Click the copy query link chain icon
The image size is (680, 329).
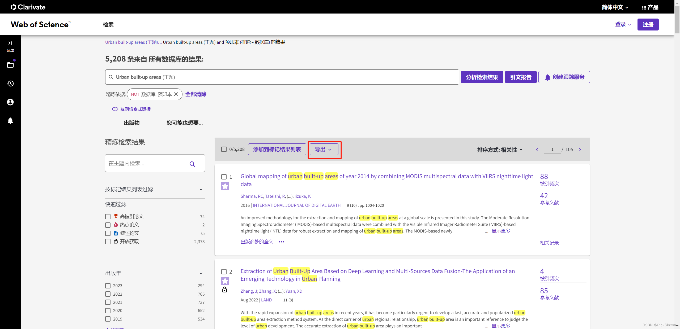115,109
